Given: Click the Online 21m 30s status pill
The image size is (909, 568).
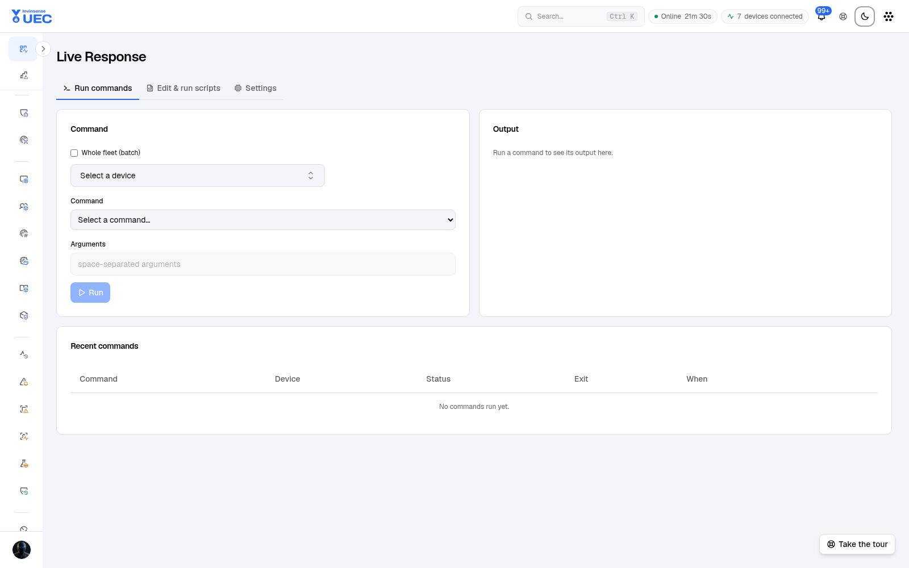Looking at the screenshot, I should [x=683, y=16].
